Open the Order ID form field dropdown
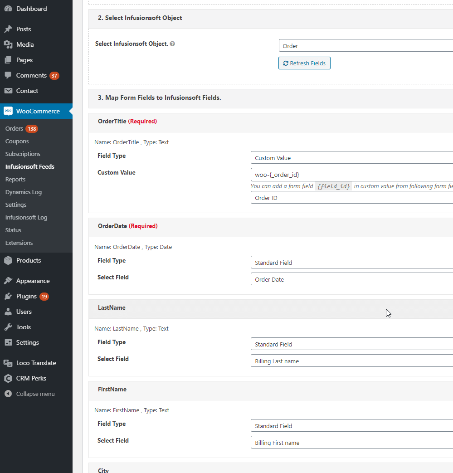 click(352, 198)
